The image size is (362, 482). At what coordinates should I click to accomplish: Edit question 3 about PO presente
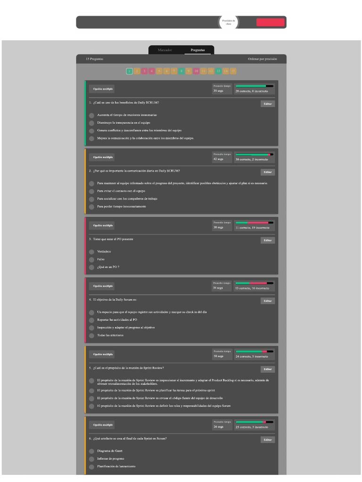pyautogui.click(x=268, y=241)
